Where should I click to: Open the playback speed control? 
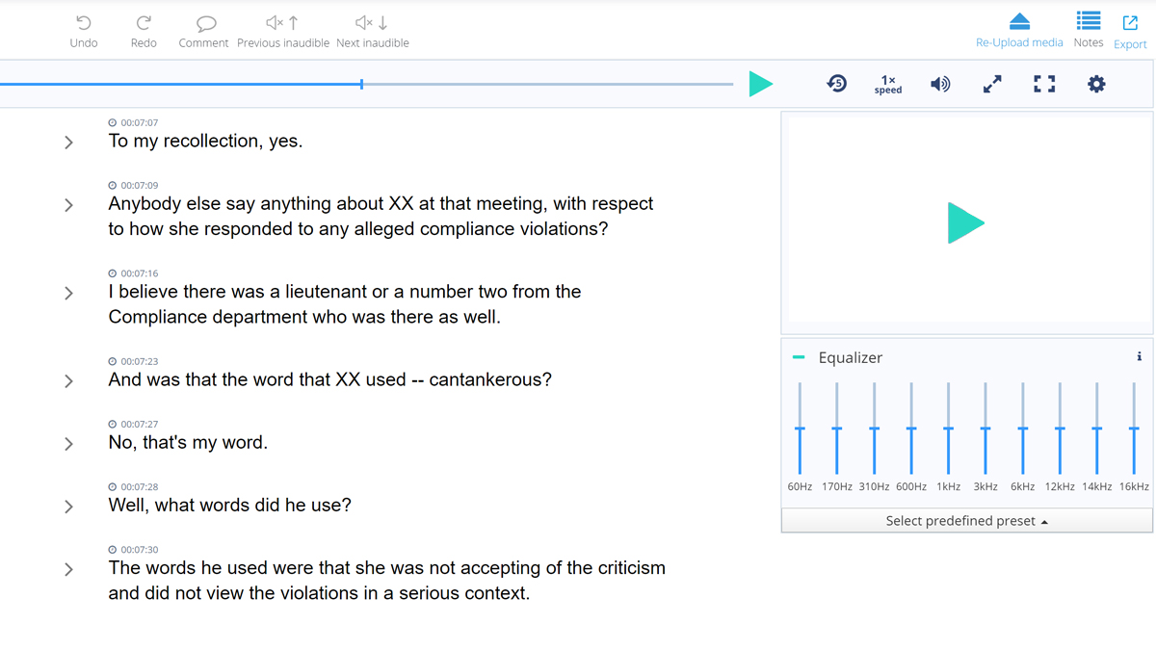pos(887,84)
